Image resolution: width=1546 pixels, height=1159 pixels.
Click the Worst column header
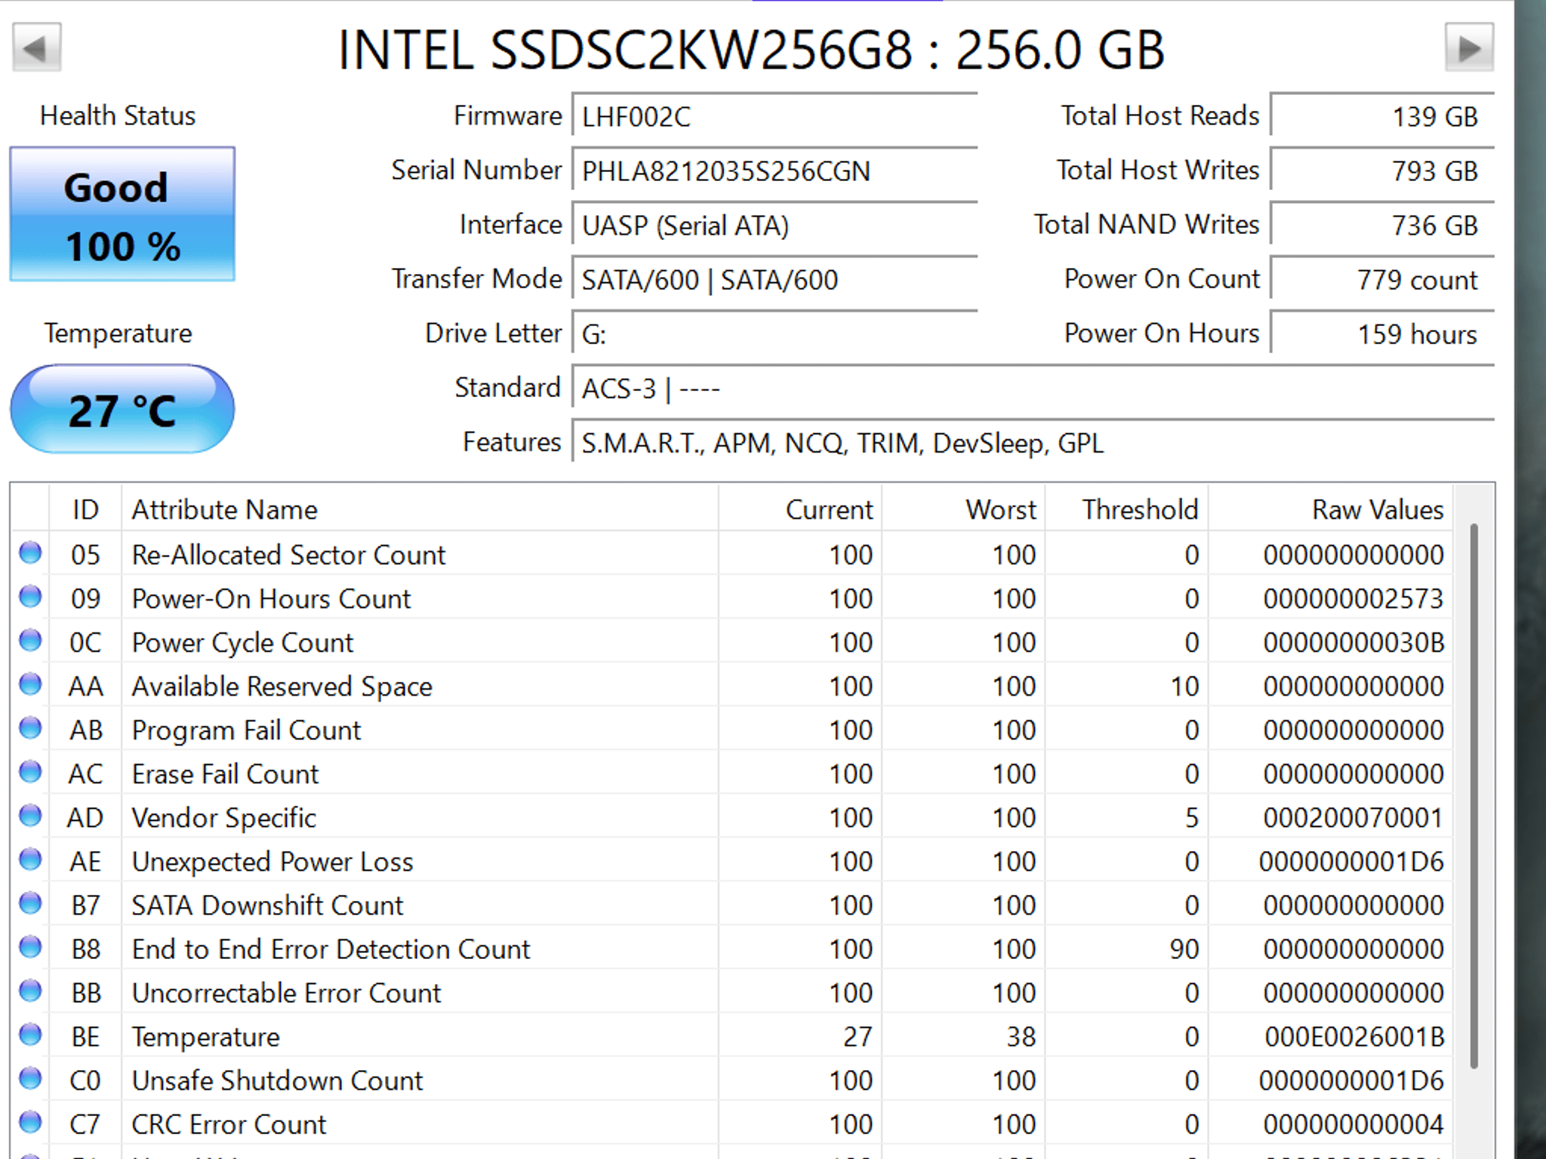coord(963,509)
